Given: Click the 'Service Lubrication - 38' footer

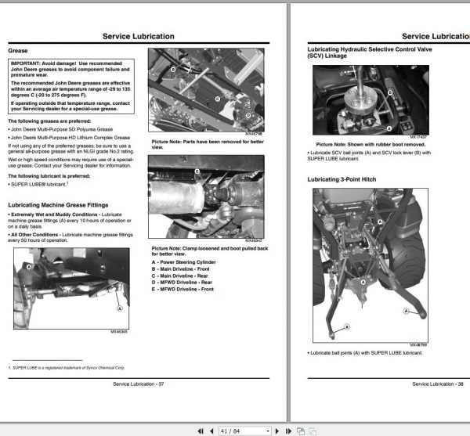Looking at the screenshot, I should click(438, 384).
